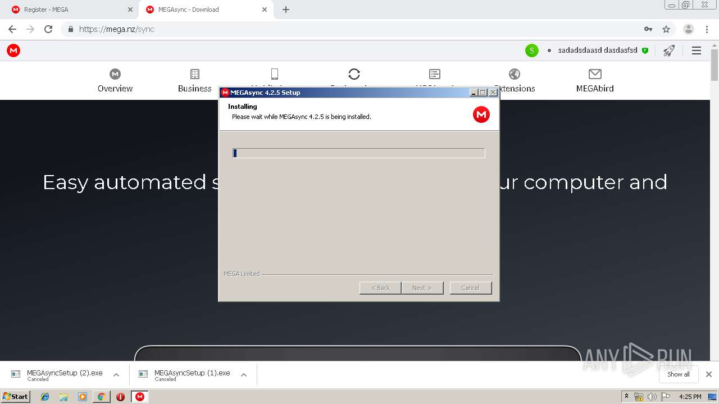Click the red Opera icon in the taskbar
719x404 pixels.
click(x=120, y=397)
